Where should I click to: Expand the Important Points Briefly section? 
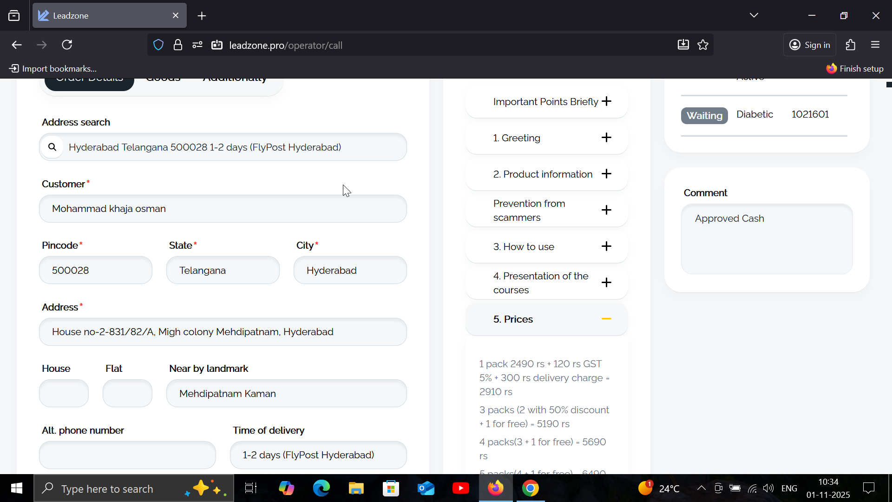[606, 101]
